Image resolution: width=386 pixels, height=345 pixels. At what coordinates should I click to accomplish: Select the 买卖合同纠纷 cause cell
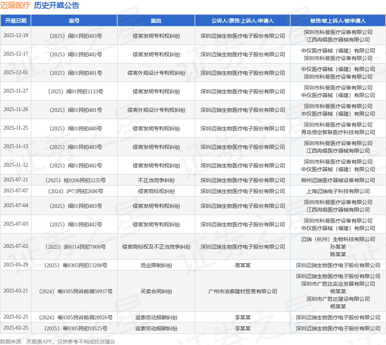click(x=156, y=291)
